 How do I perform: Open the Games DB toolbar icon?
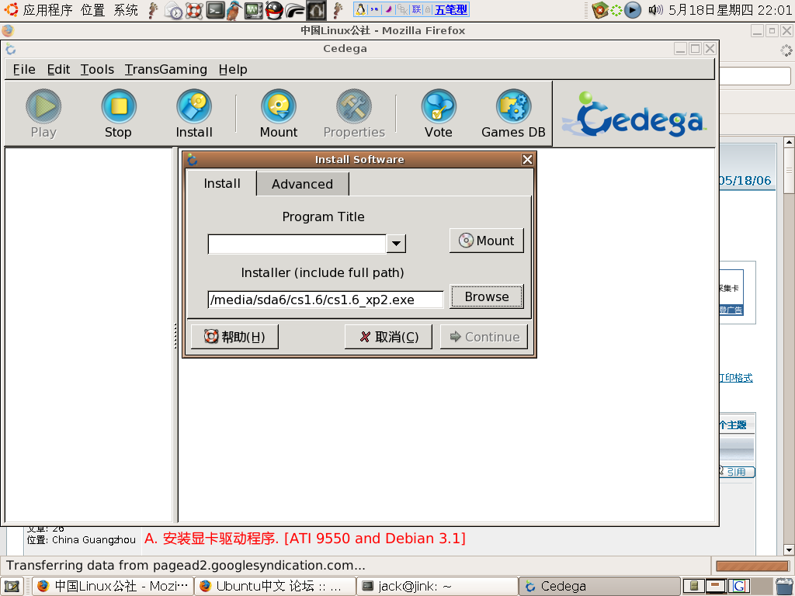pyautogui.click(x=514, y=106)
